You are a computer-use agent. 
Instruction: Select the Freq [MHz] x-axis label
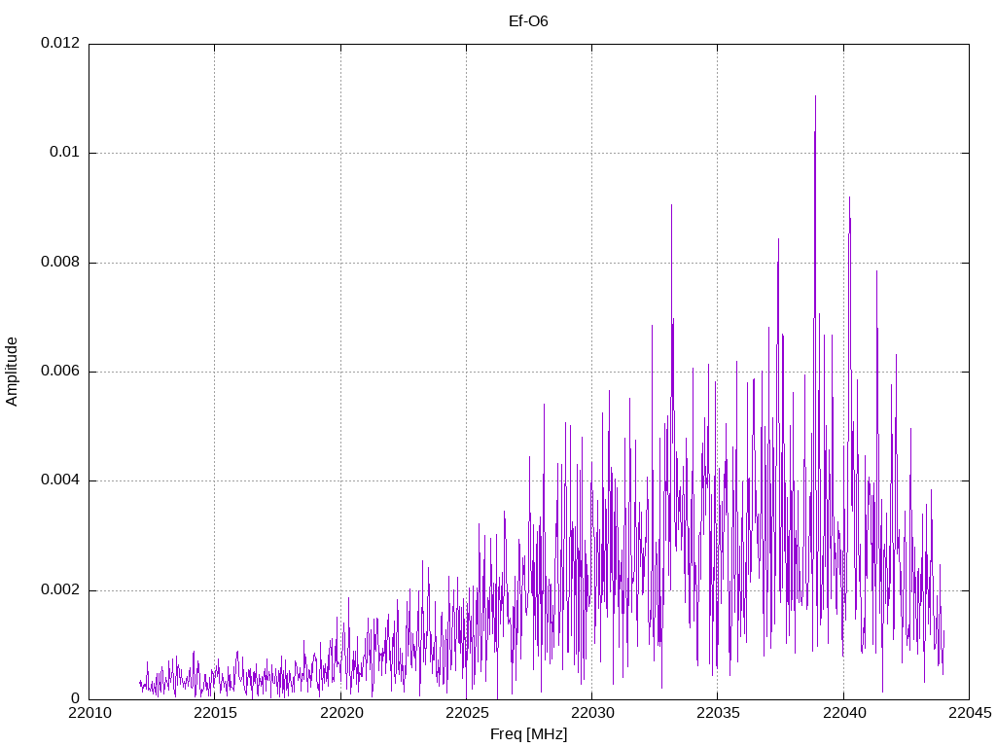coord(528,733)
